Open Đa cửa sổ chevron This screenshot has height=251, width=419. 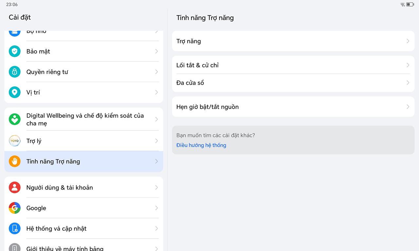[408, 83]
